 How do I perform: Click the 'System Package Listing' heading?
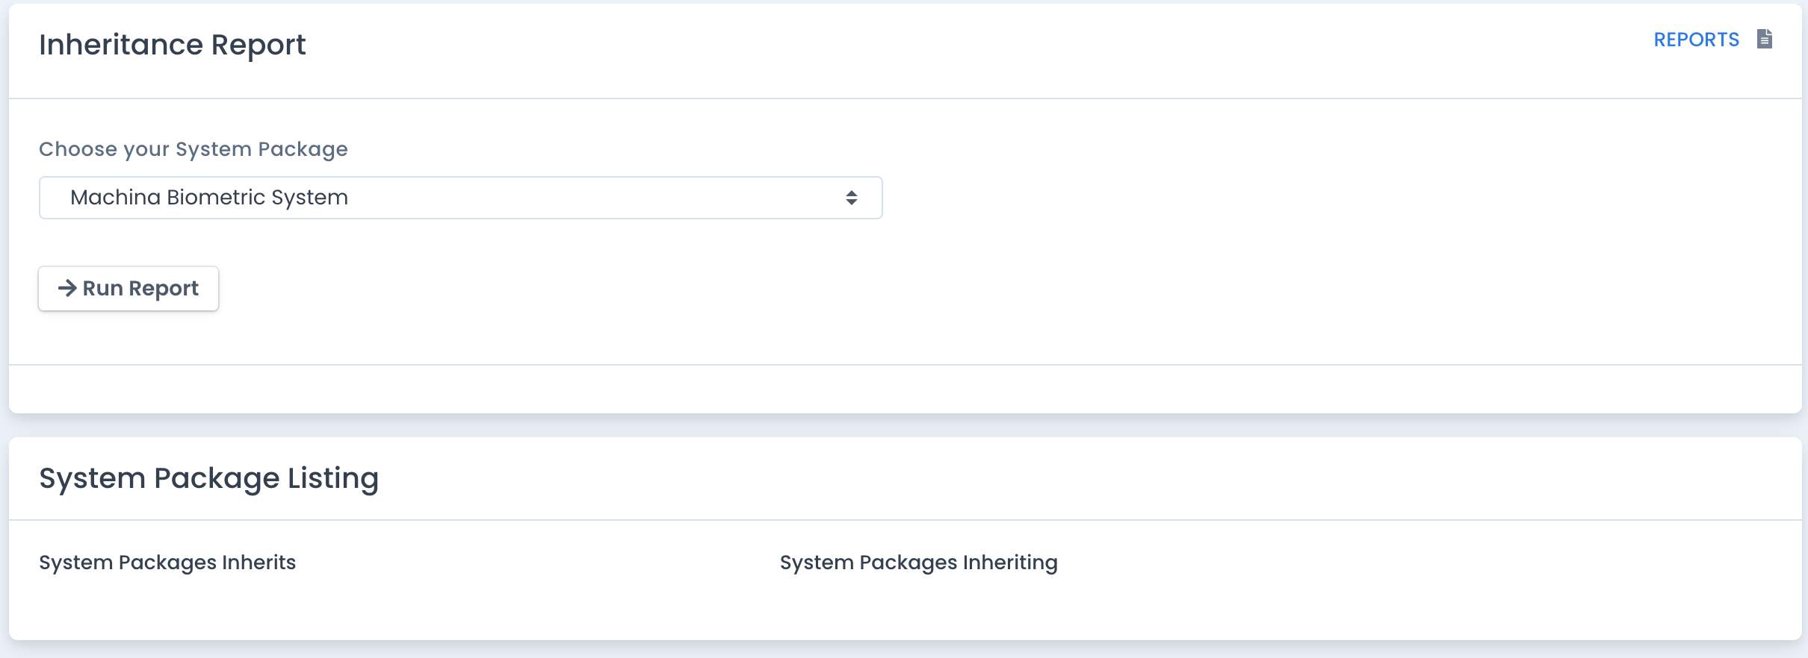pos(209,478)
